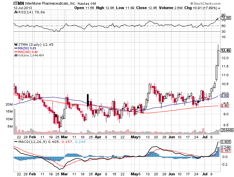This screenshot has width=234, height=177.
Task: Click the candlestick icon beside ITMN (Daily)
Action: tap(16, 44)
